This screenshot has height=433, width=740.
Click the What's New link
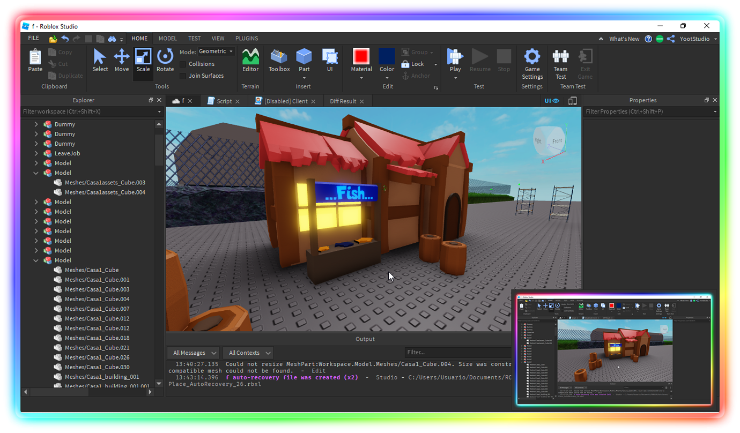click(x=624, y=38)
